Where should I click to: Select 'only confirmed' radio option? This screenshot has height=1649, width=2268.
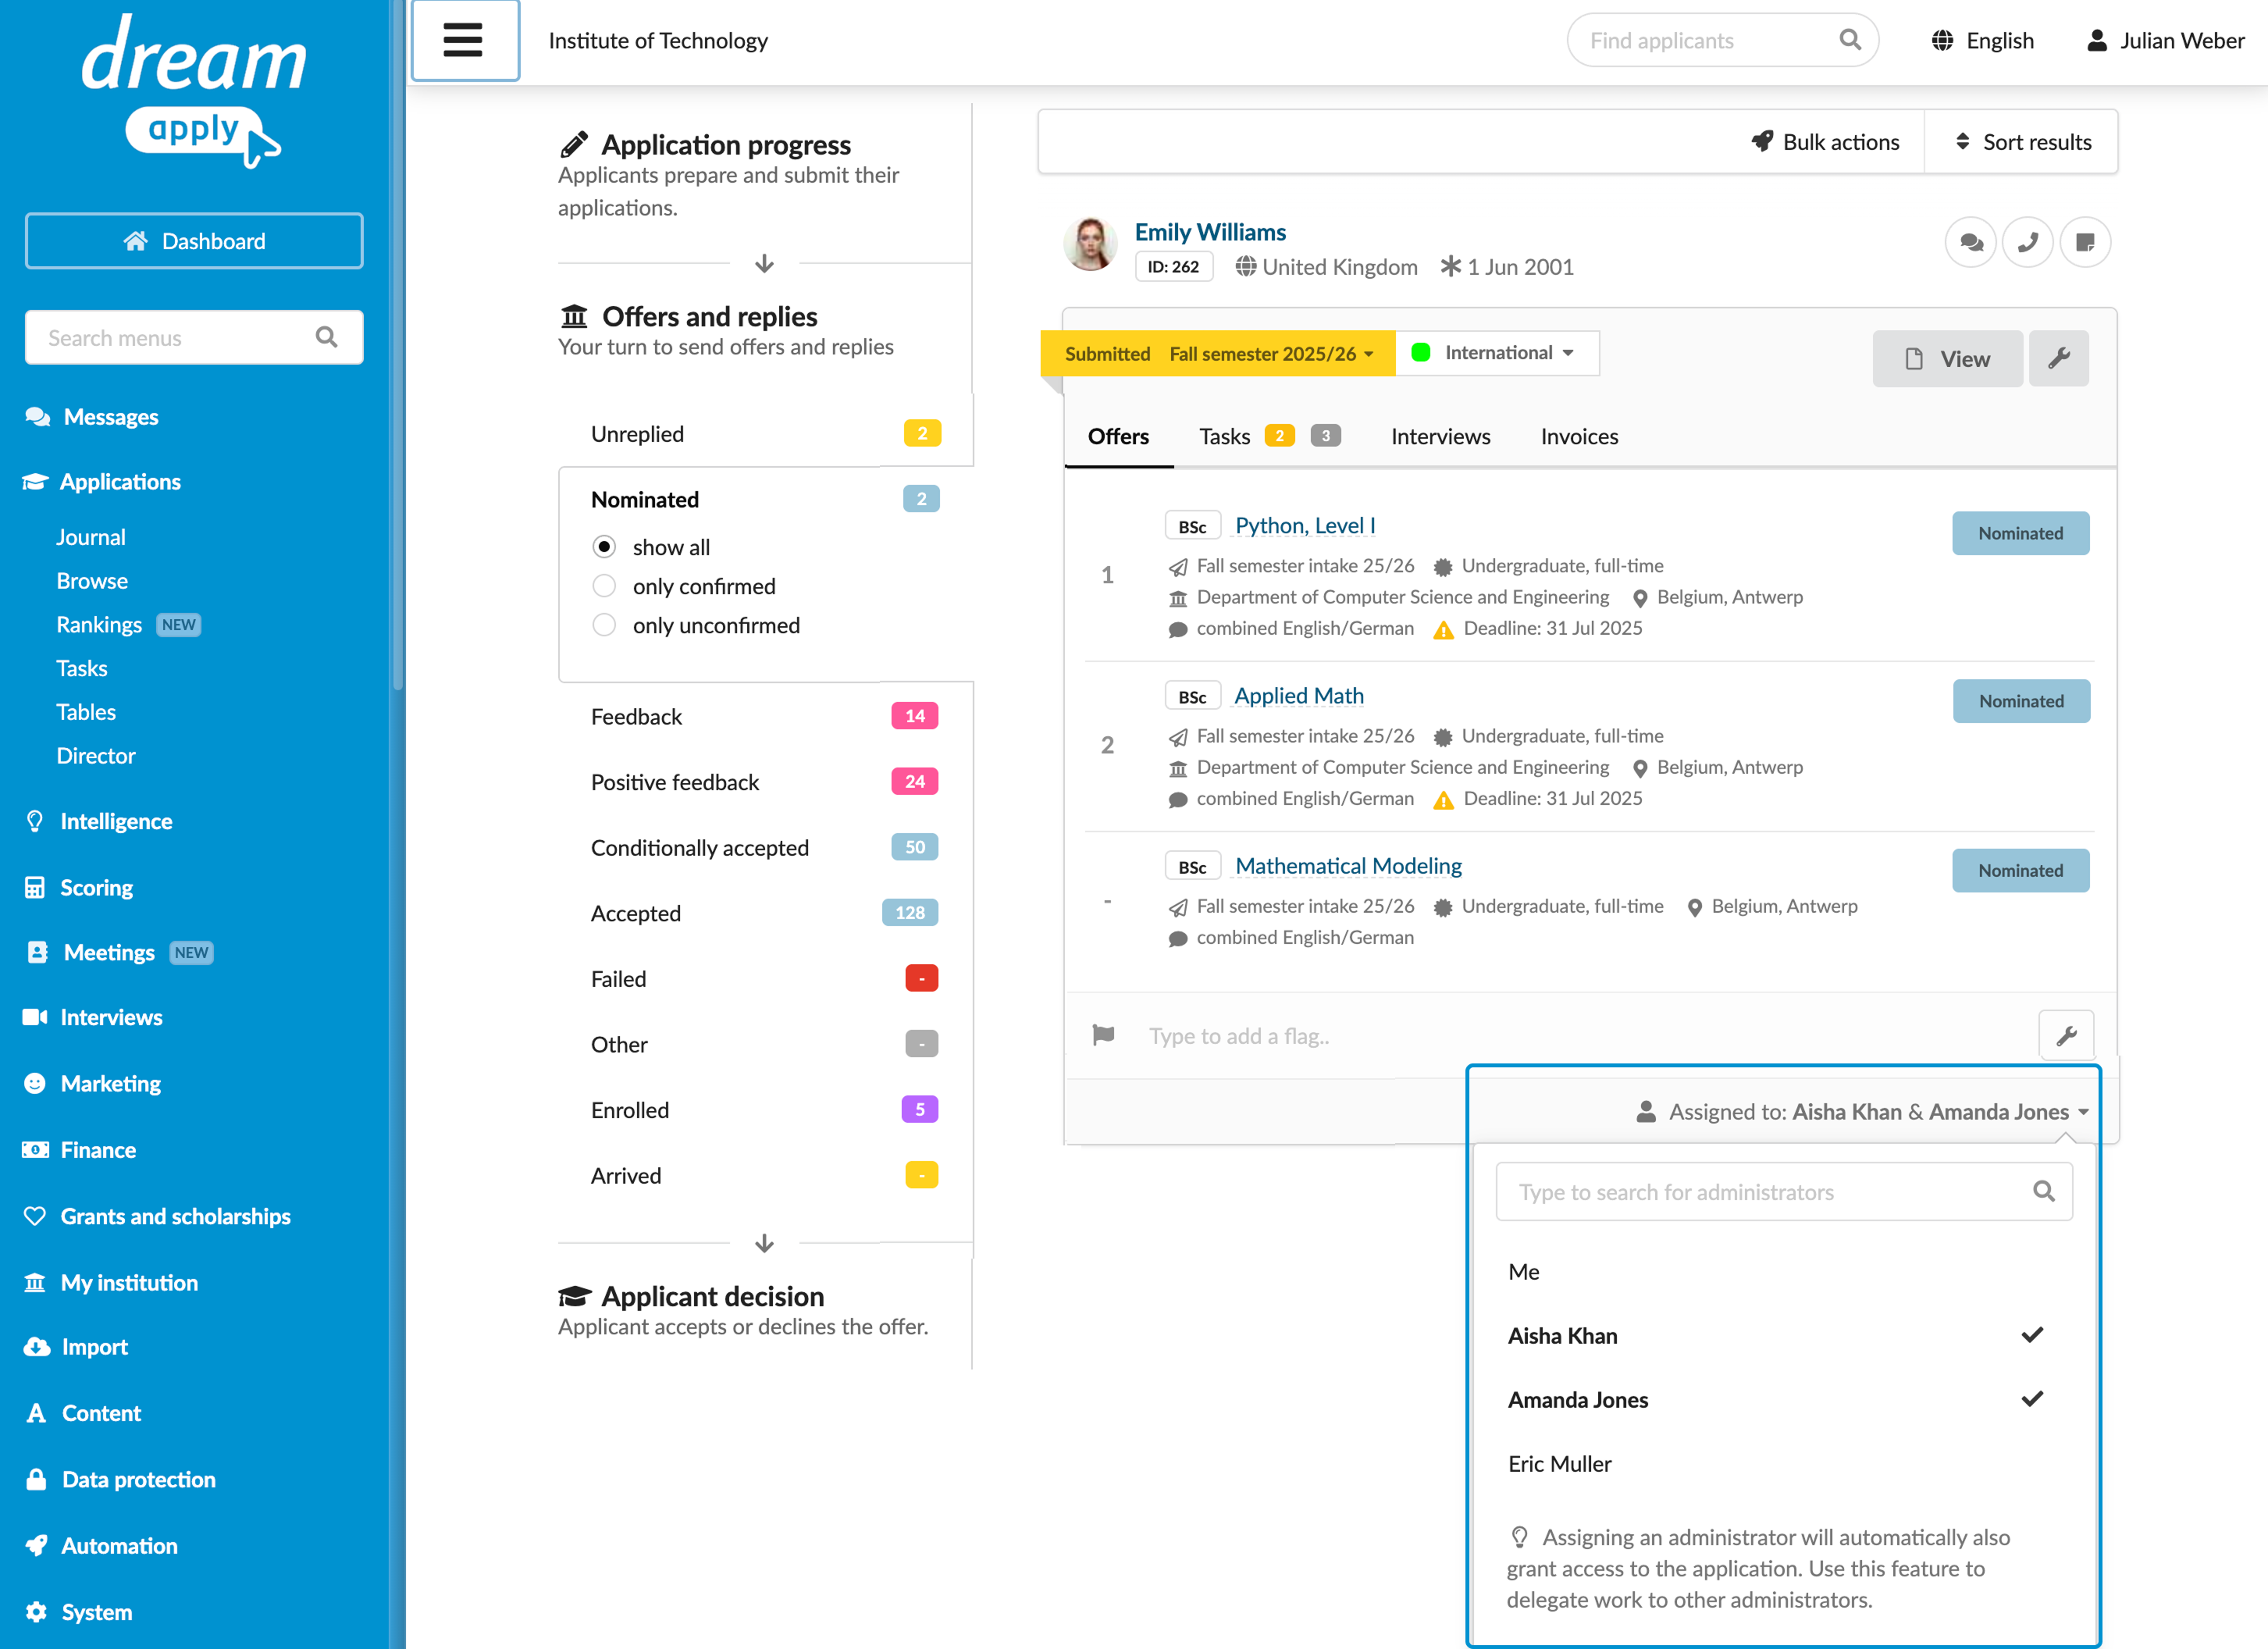click(604, 586)
